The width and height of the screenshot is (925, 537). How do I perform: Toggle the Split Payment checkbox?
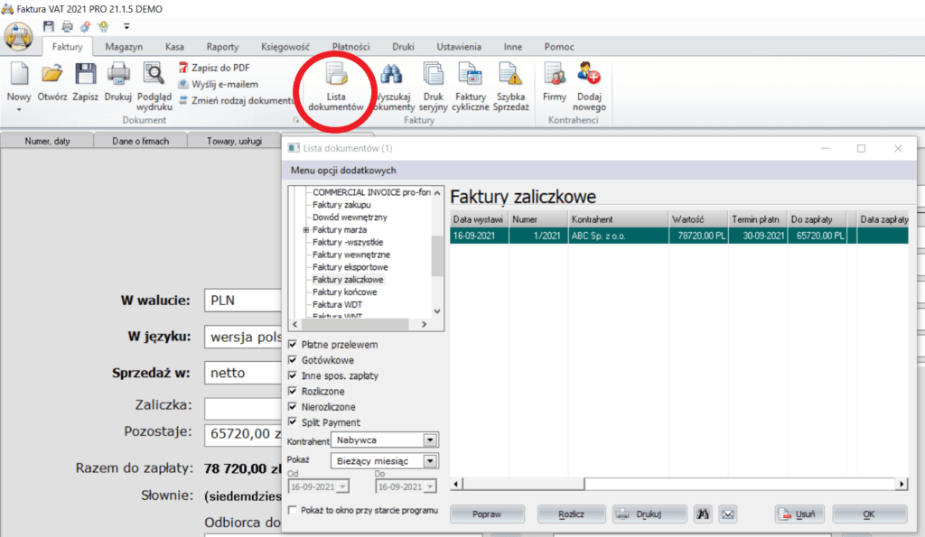point(293,422)
